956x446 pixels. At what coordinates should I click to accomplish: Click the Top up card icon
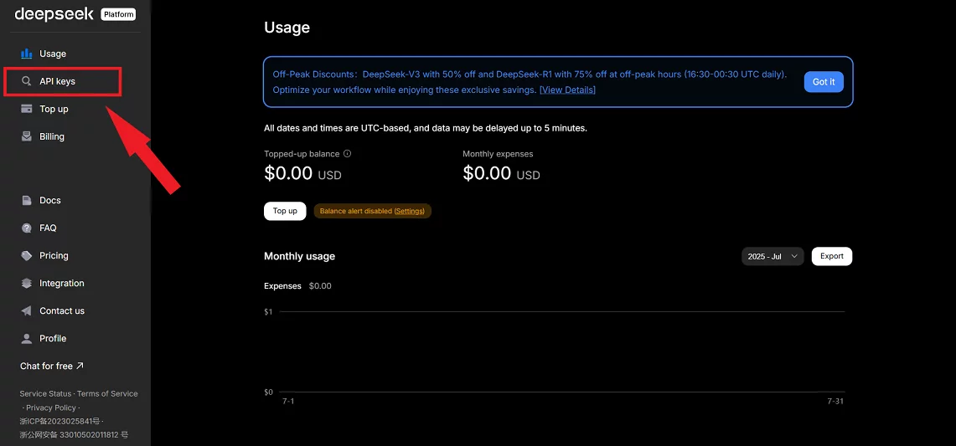(26, 109)
